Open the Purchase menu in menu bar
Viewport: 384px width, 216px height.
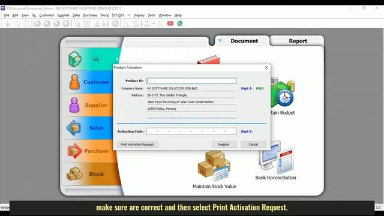[90, 15]
